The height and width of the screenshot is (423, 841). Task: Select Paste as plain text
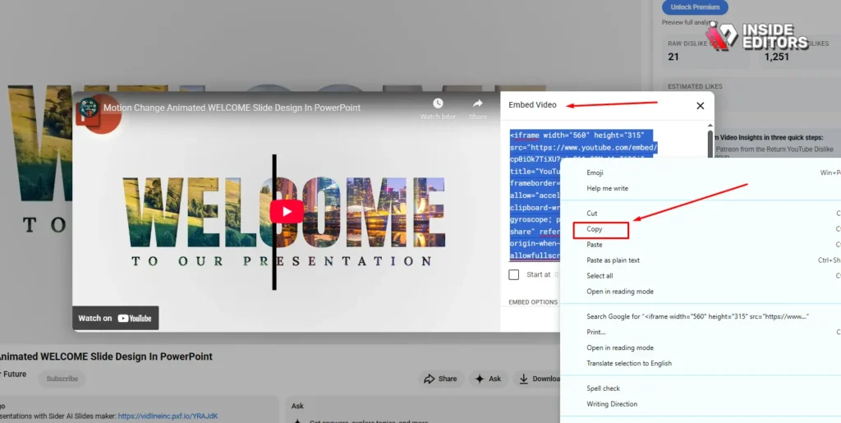click(613, 260)
